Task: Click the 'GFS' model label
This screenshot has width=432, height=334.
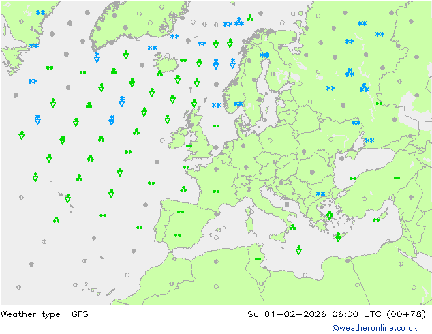Action: (80, 314)
